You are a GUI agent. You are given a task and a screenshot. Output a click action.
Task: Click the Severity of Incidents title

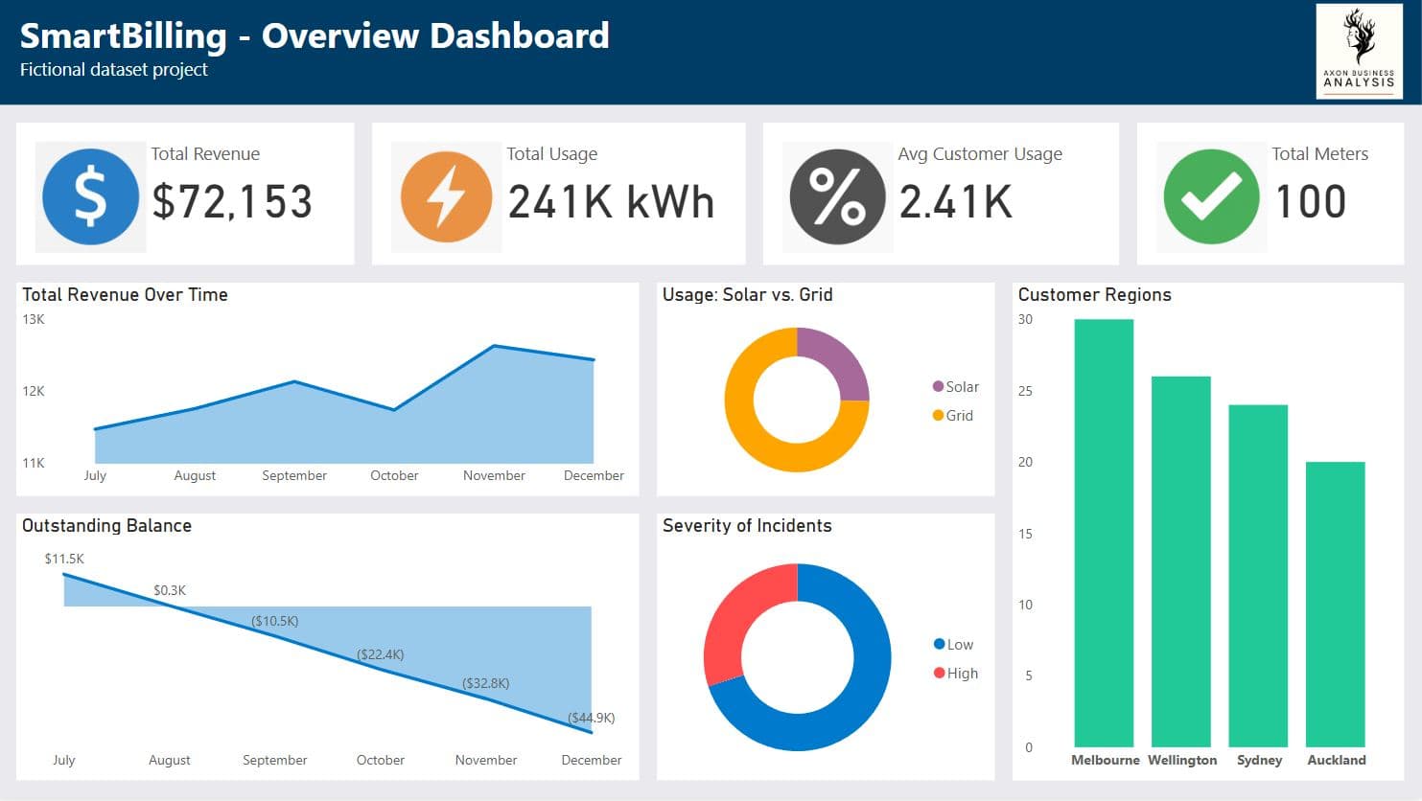coord(747,526)
